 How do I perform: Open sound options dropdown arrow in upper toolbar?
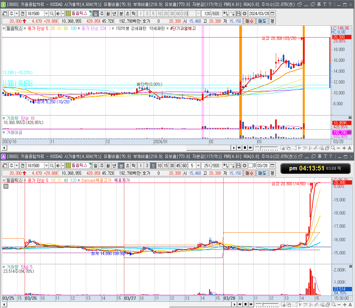click(x=63, y=13)
